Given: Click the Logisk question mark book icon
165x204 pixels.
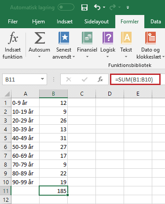Looking at the screenshot, I should click(108, 38).
